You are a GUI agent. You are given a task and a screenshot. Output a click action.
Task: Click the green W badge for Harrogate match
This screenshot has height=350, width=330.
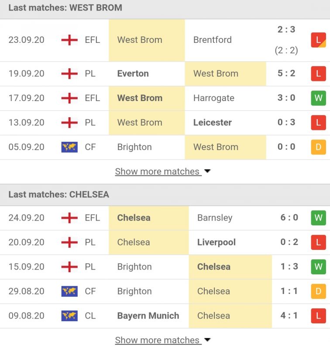(x=318, y=98)
